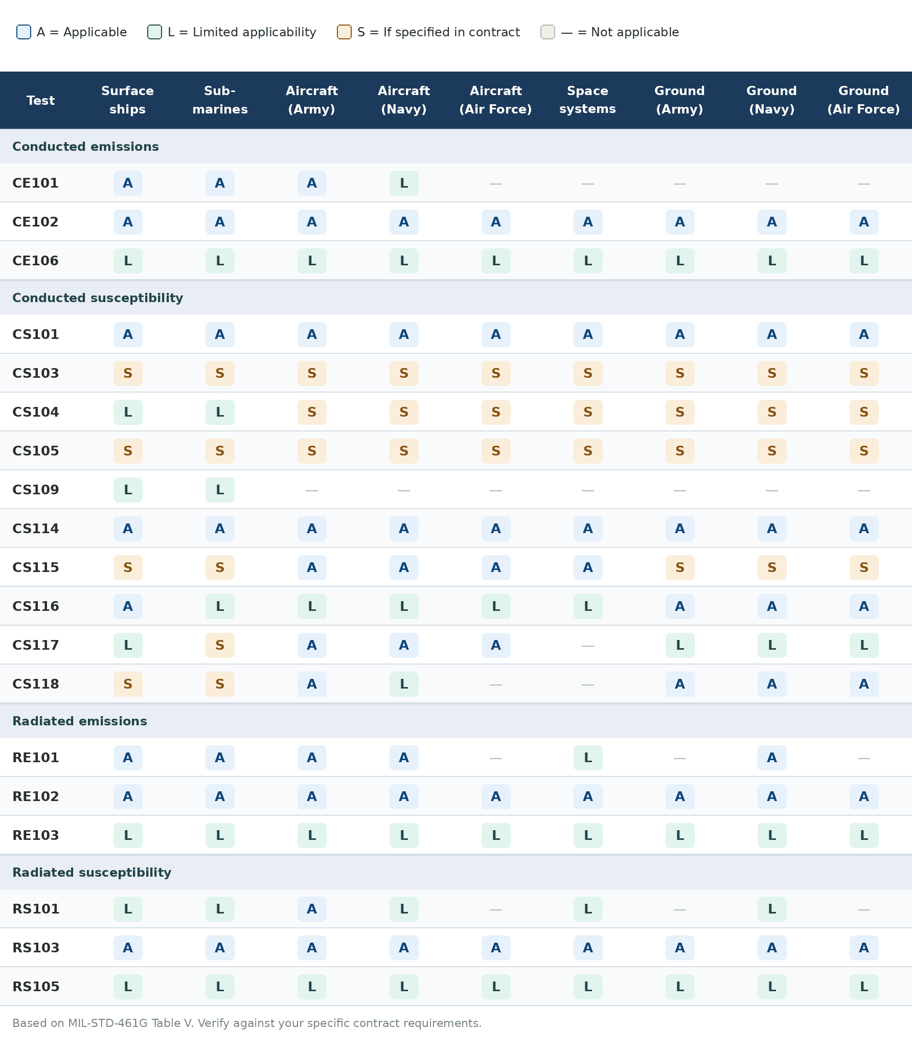Click the Radiated emissions section heading
This screenshot has height=1051, width=912.
(x=80, y=721)
